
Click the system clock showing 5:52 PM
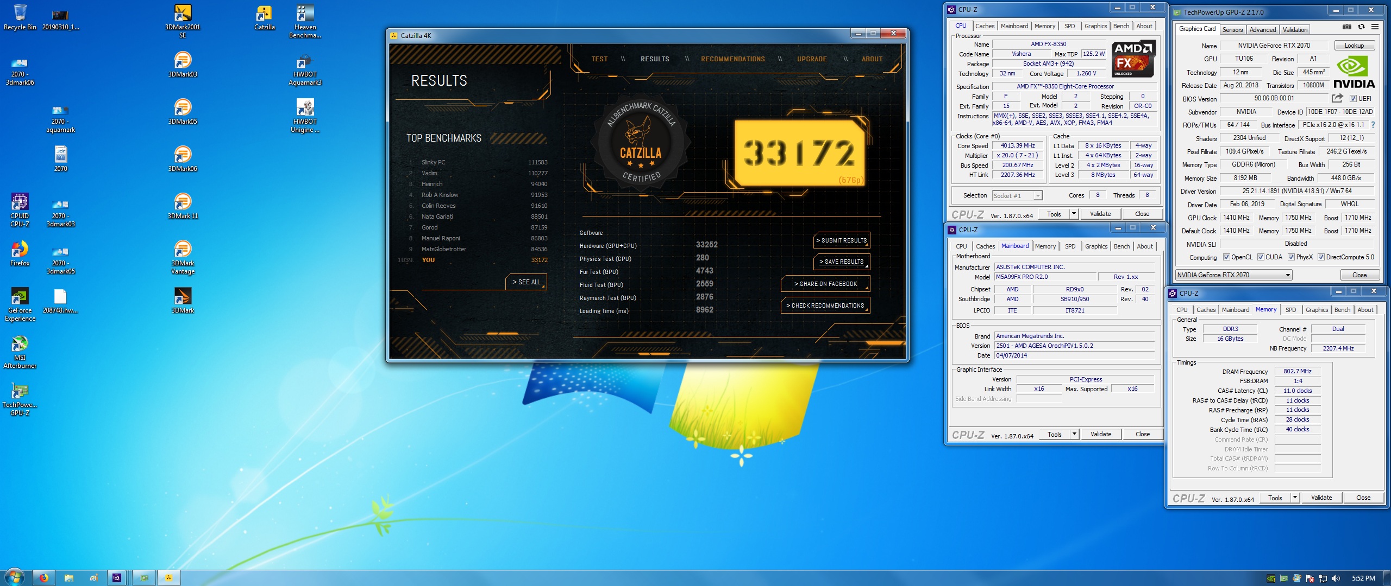pos(1363,578)
